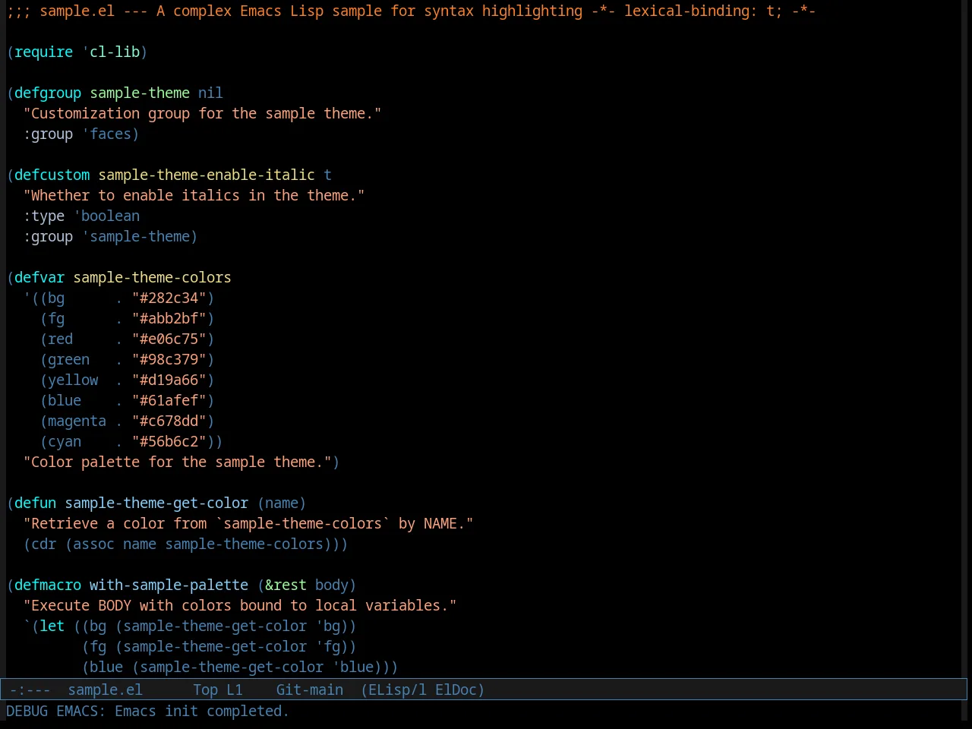Click the 'with-sample-palette' macro name
This screenshot has height=729, width=972.
point(169,585)
